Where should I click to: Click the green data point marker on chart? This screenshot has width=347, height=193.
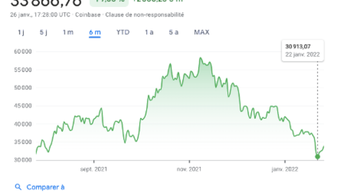(x=317, y=157)
